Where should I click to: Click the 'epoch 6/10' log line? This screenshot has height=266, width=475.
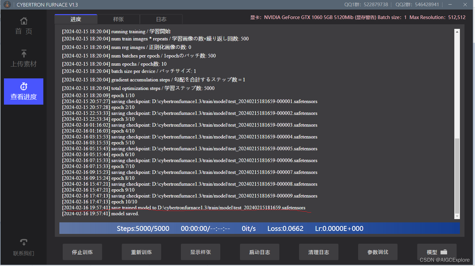98,154
